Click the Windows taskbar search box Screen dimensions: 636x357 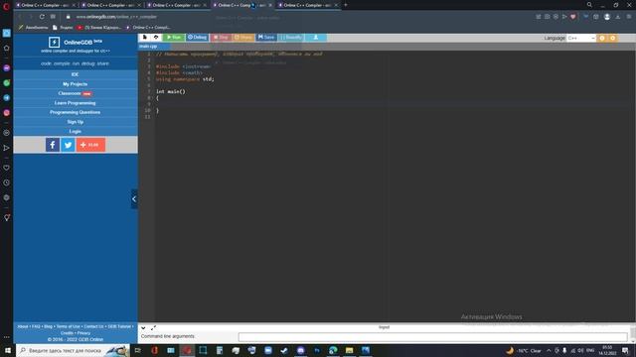pos(73,350)
